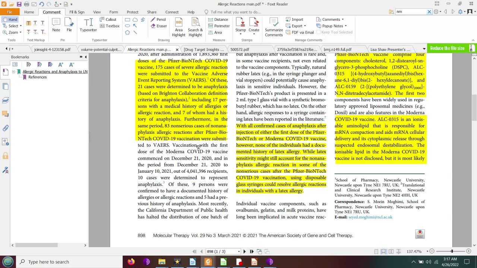
Task: Click the Tell me what you want field
Action: (x=236, y=12)
